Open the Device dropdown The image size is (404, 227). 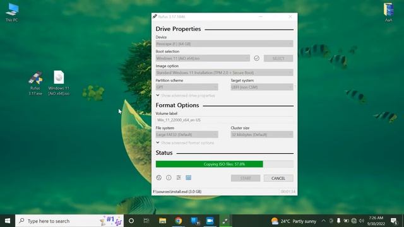point(225,44)
